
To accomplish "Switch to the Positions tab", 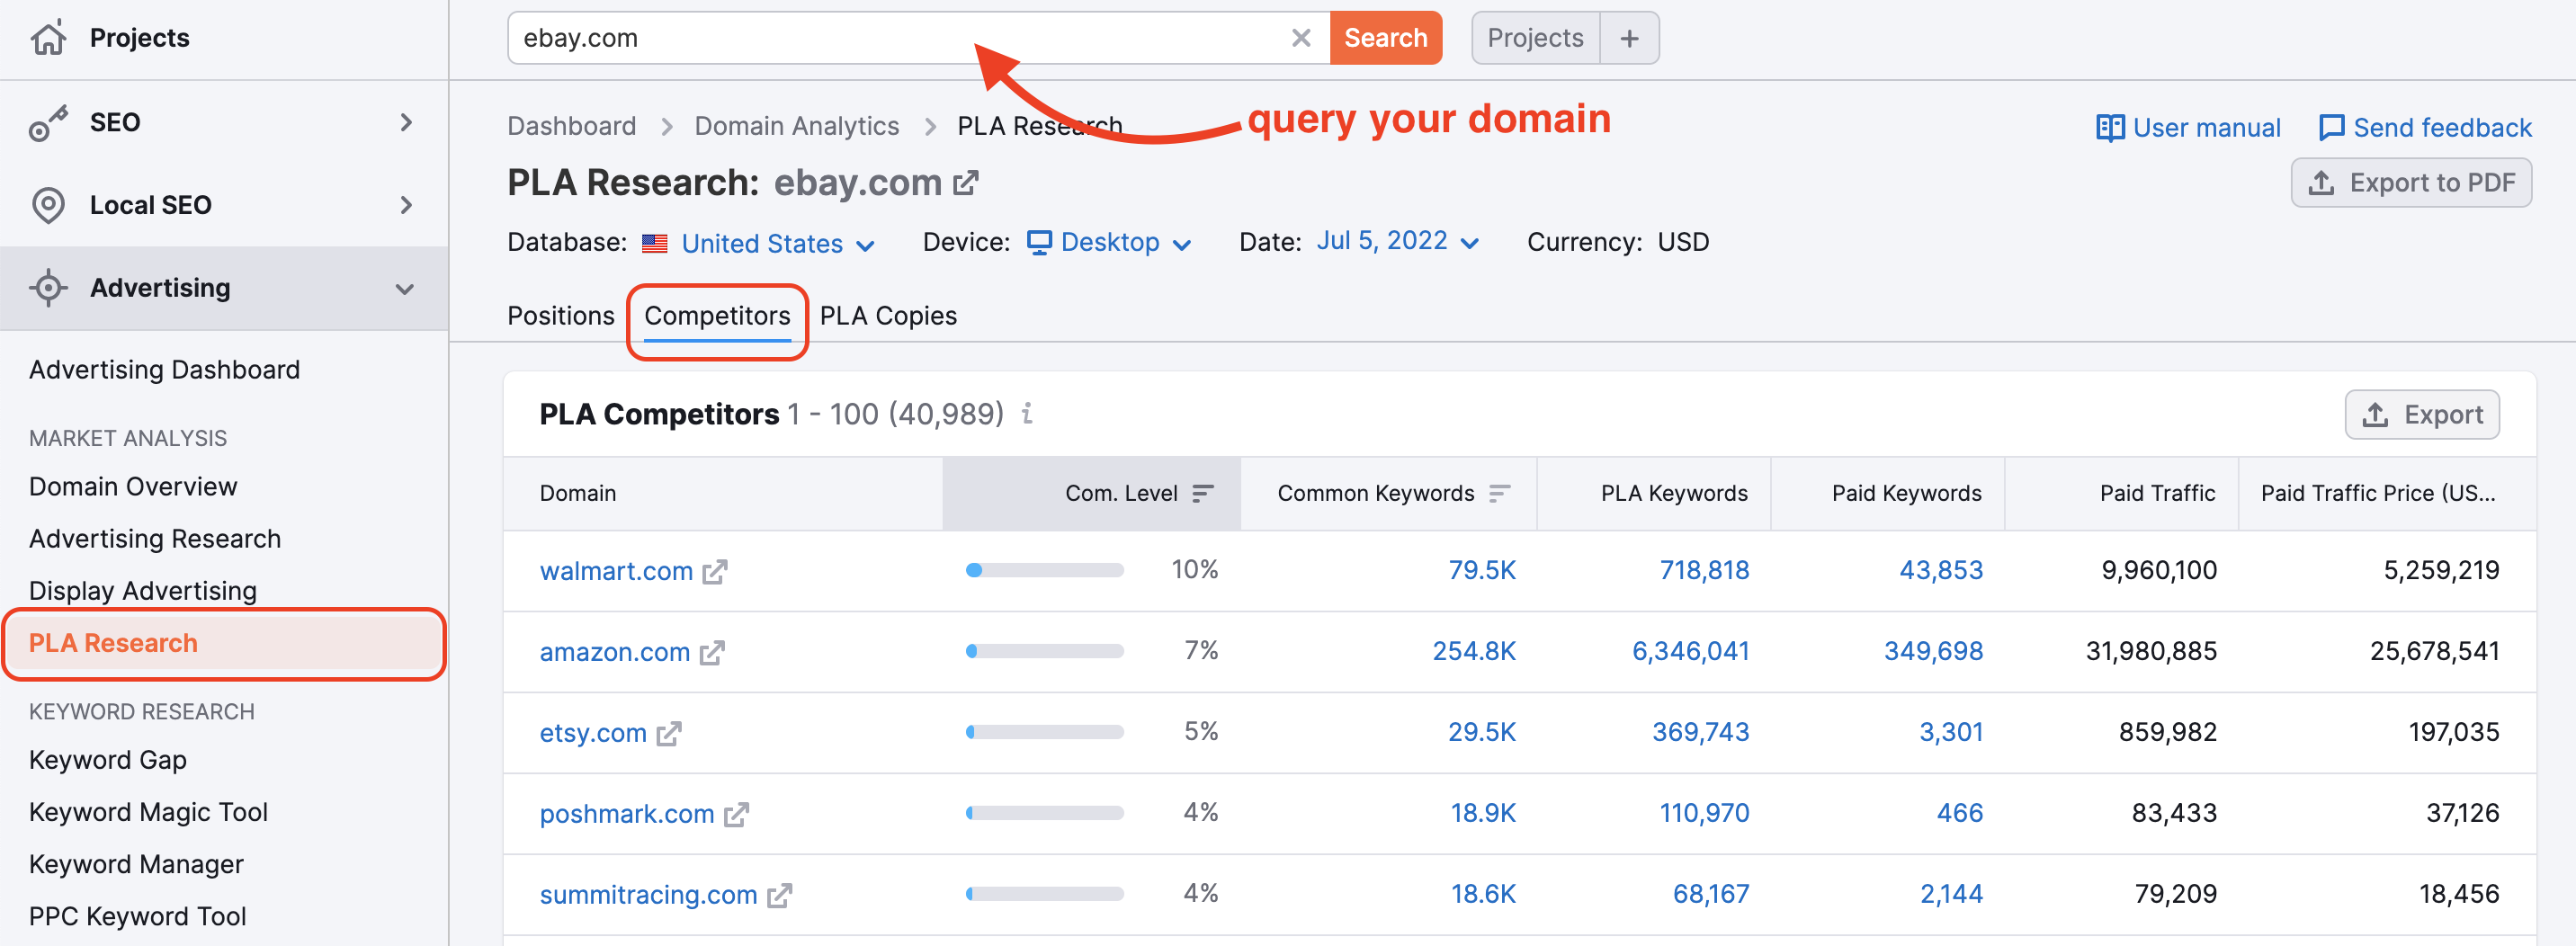I will point(560,315).
